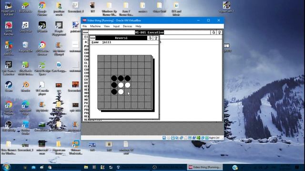Click the lone white disc in bottom piece row
The width and height of the screenshot is (305, 171).
pyautogui.click(x=121, y=92)
